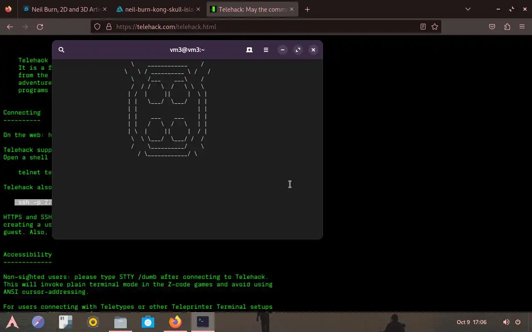Expand the list all tabs dropdown

468,9
